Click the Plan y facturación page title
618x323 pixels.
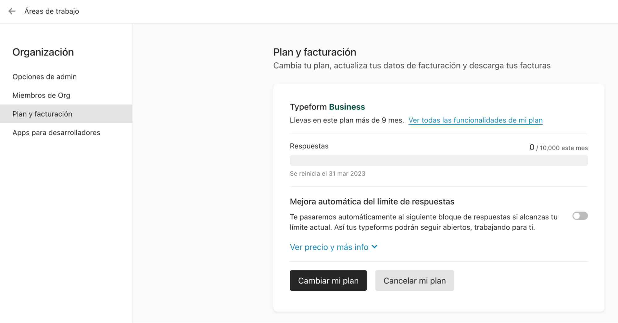click(314, 52)
